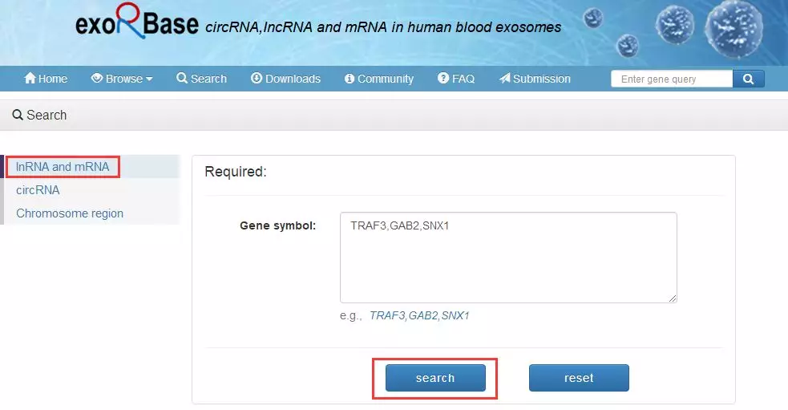
Task: Switch to circRNA search option
Action: point(38,190)
